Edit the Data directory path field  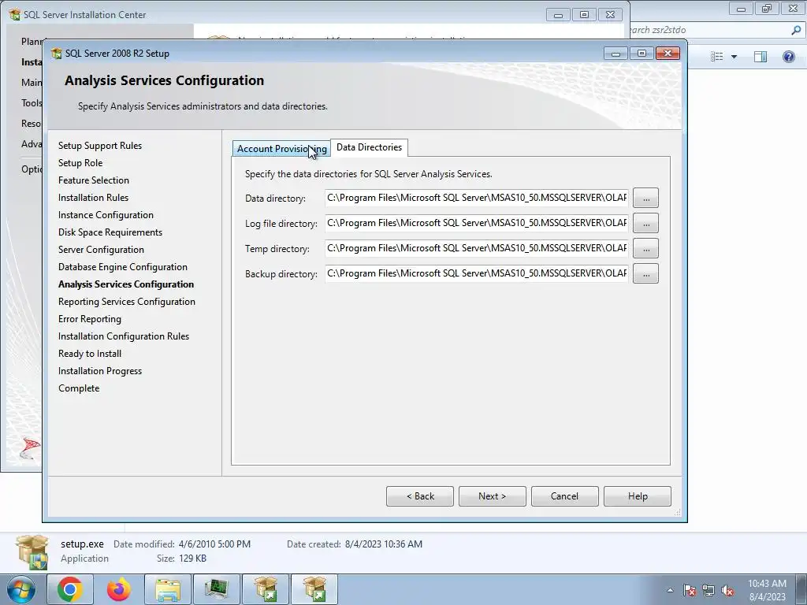[x=477, y=198]
